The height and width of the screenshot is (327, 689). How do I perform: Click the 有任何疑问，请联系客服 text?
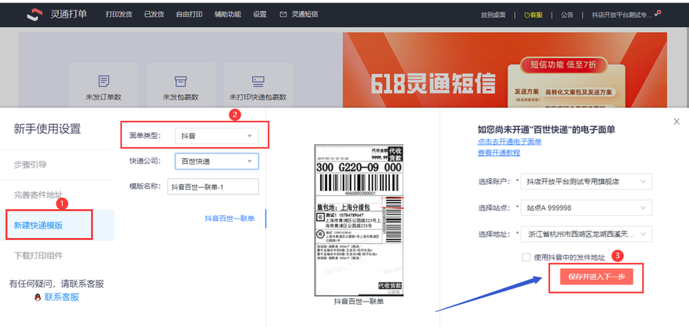click(56, 284)
